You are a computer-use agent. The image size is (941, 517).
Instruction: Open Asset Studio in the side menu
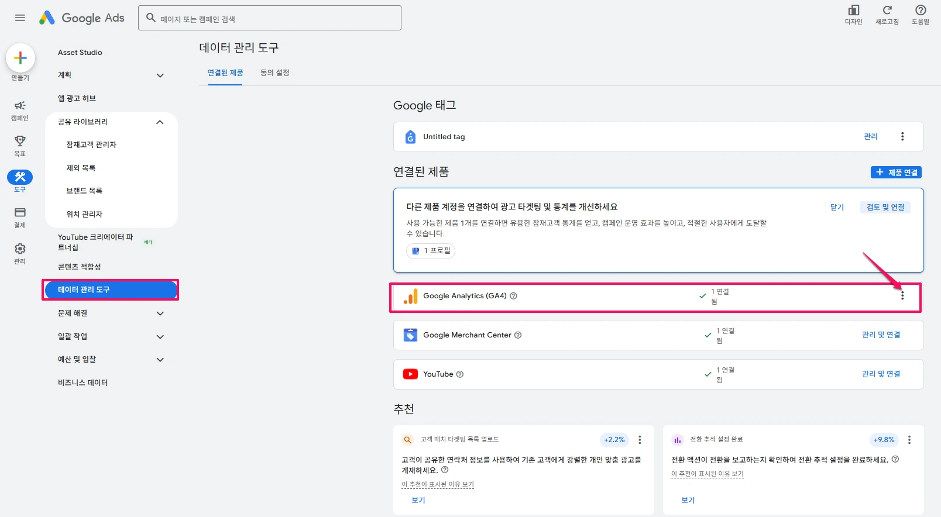point(80,52)
